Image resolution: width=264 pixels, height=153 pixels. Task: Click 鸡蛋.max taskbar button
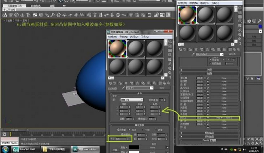85,149
